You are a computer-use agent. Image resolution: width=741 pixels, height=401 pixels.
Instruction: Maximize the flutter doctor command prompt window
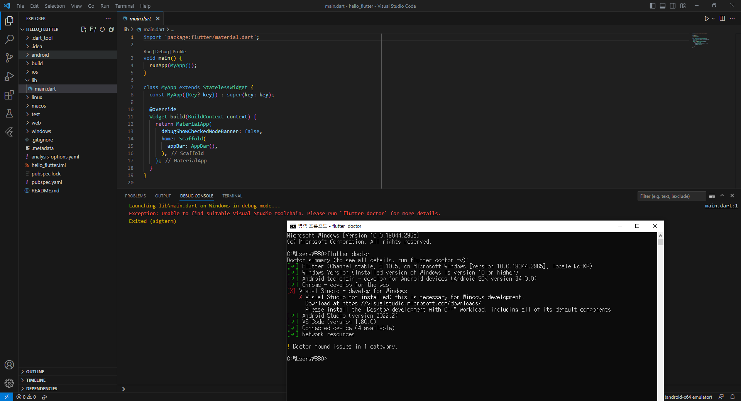(x=637, y=226)
